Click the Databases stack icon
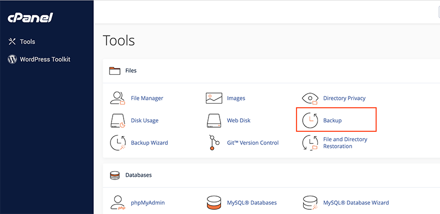Screen dimensions: 440x214 tap(115, 176)
